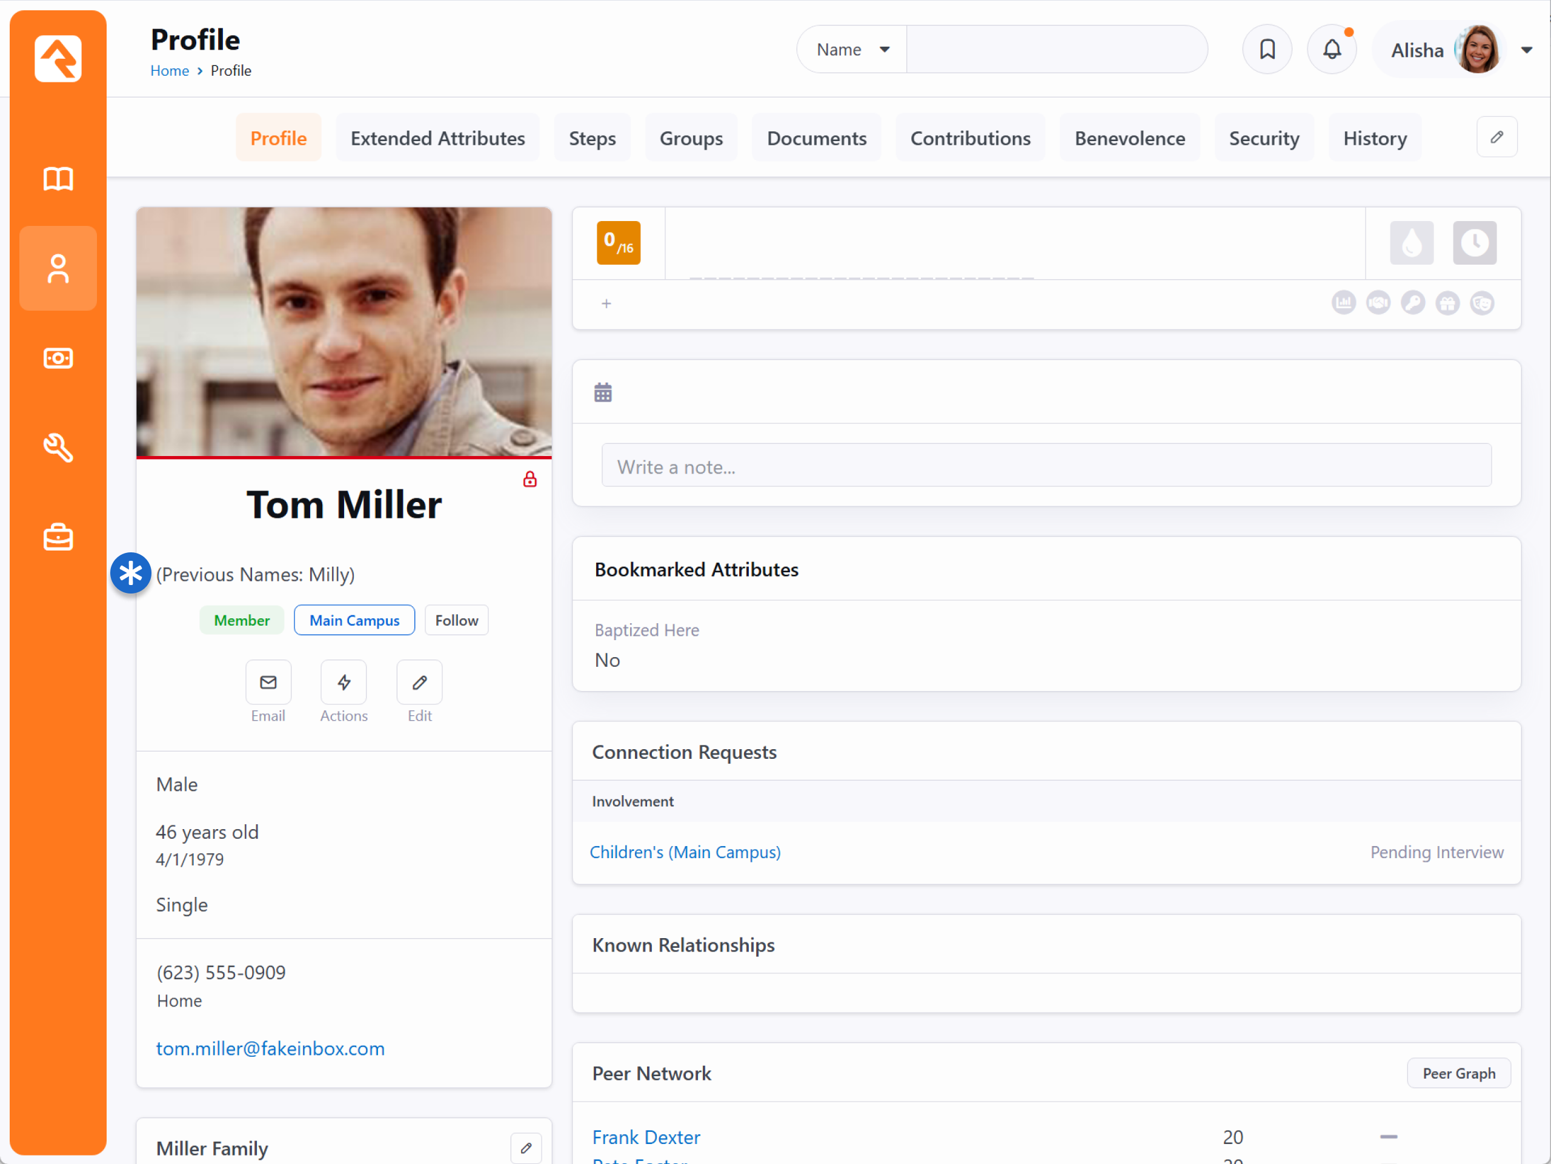Add badge with the plus icon
This screenshot has height=1164, width=1551.
click(x=606, y=303)
